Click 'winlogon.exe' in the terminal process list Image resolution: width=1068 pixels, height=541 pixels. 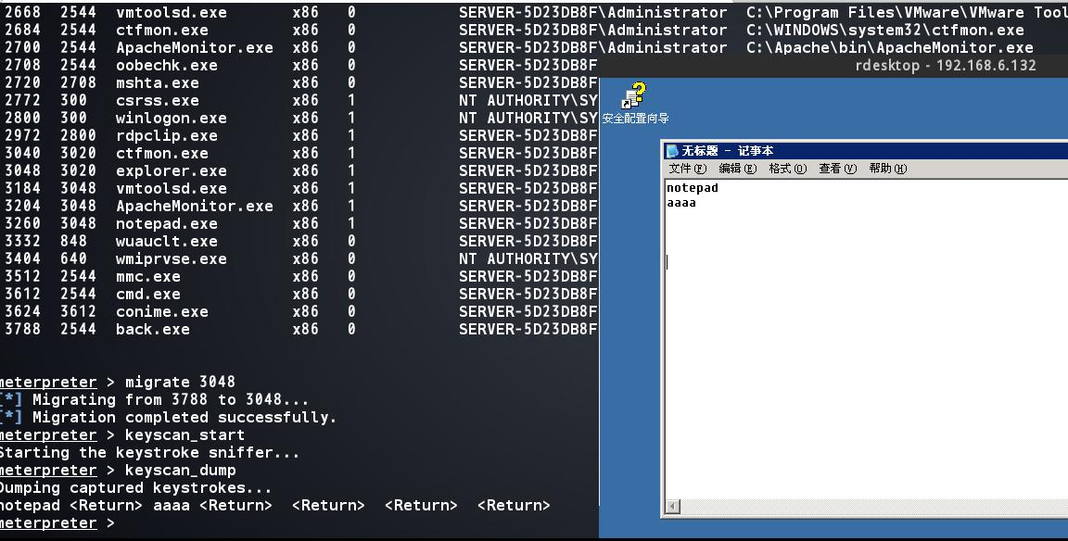[171, 118]
